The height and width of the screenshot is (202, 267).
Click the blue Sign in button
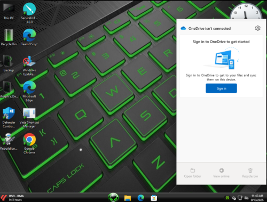[221, 88]
